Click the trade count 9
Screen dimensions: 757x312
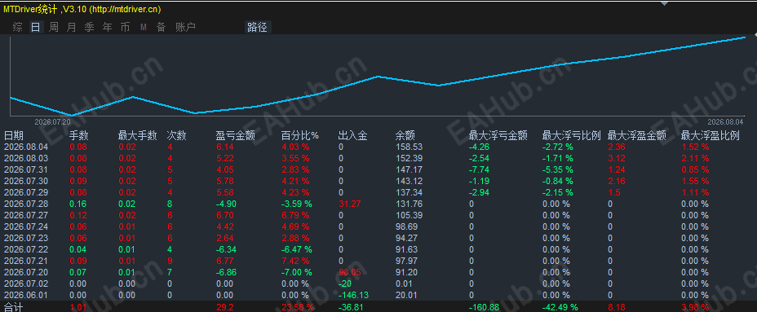click(170, 261)
